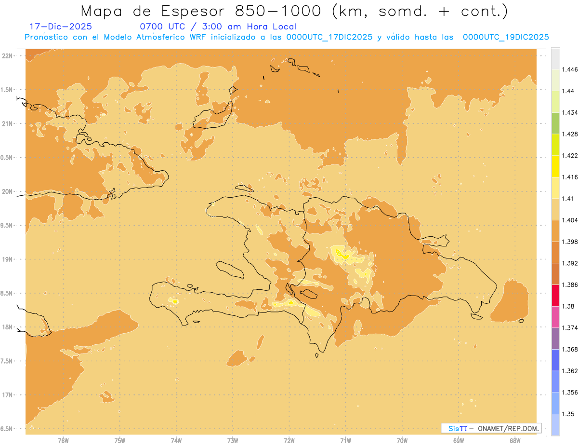Click the '20N' latitude label
The image size is (578, 447).
pyautogui.click(x=8, y=191)
